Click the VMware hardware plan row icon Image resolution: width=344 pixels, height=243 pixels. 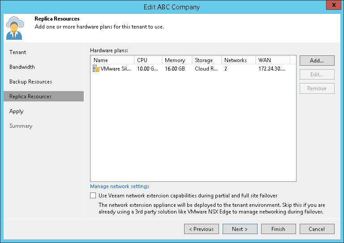tap(96, 69)
